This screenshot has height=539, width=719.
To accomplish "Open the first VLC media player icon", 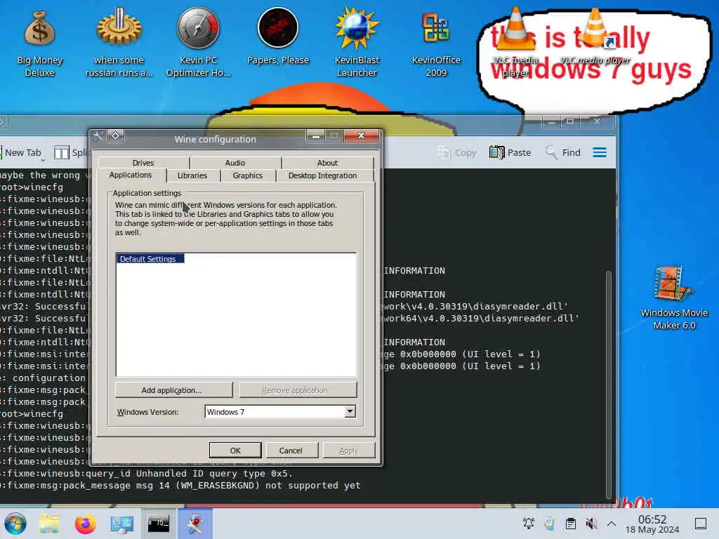I will click(x=515, y=41).
